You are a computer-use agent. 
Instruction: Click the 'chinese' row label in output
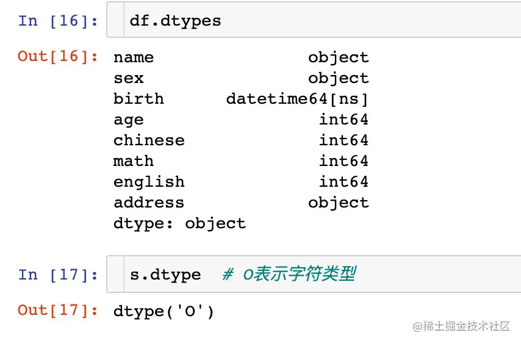pyautogui.click(x=149, y=140)
